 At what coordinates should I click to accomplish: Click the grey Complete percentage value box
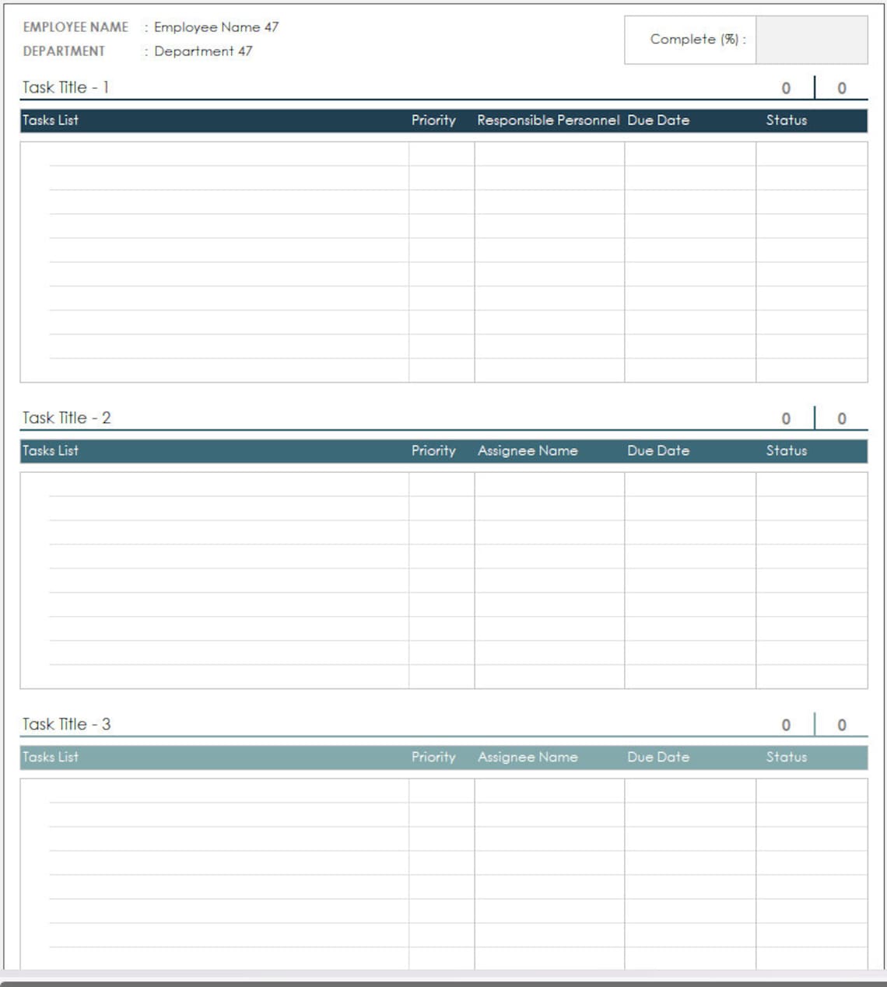(x=812, y=40)
